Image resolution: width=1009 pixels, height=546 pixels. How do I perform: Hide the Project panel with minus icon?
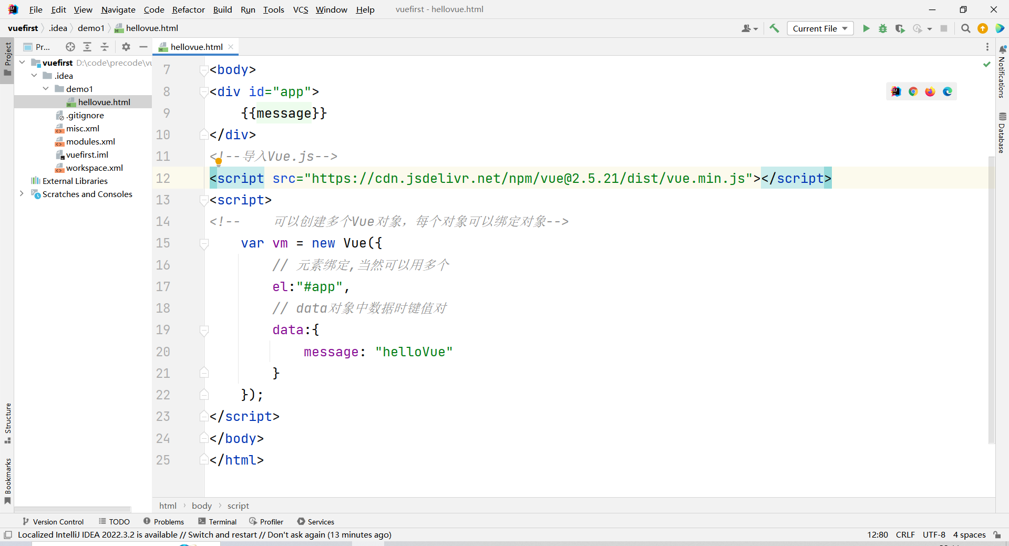143,47
